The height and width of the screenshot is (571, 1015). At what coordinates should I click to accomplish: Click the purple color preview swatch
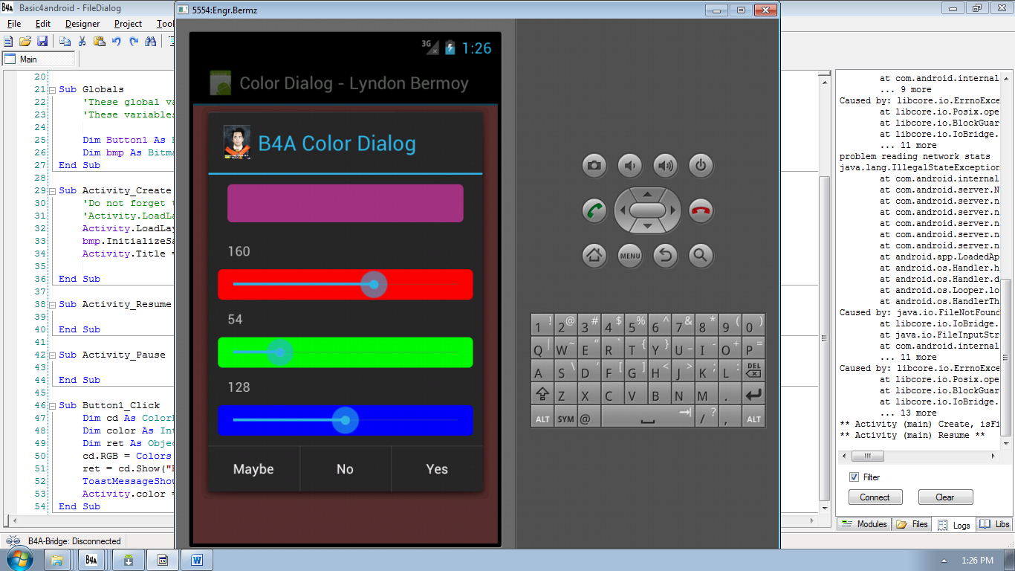[x=345, y=203]
